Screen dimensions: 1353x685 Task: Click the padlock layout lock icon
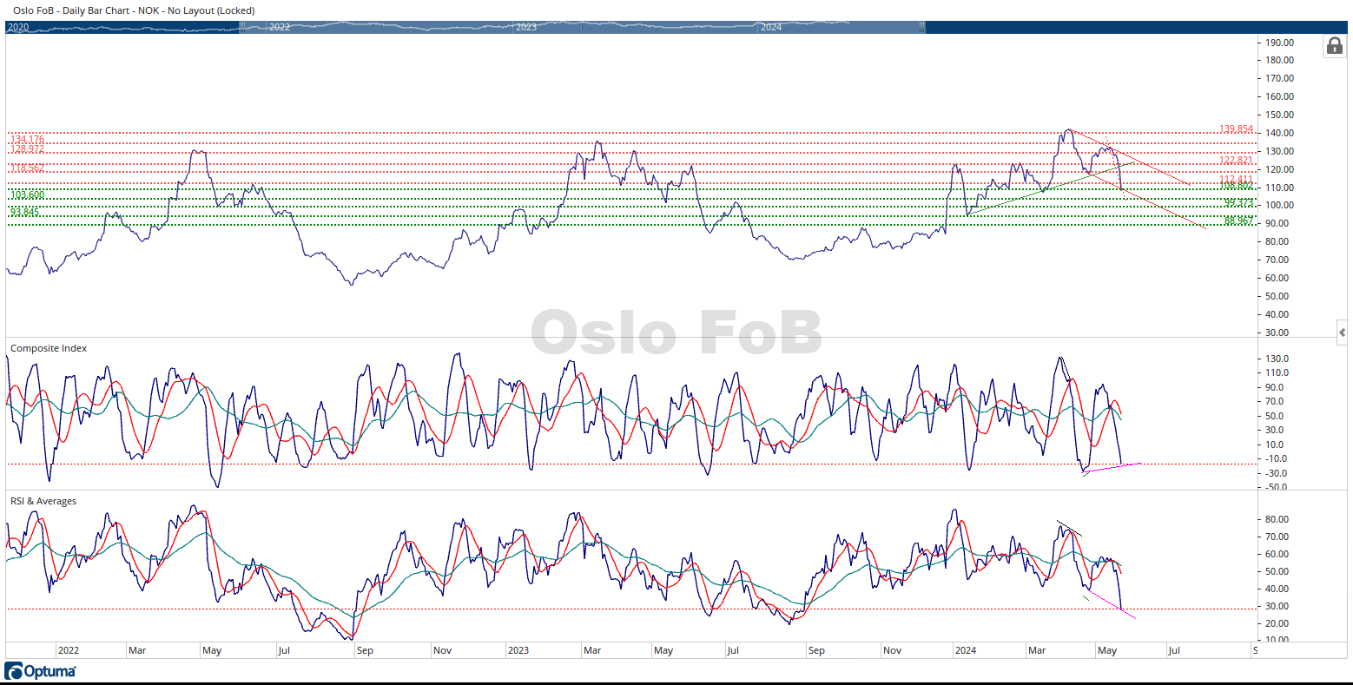(x=1333, y=46)
